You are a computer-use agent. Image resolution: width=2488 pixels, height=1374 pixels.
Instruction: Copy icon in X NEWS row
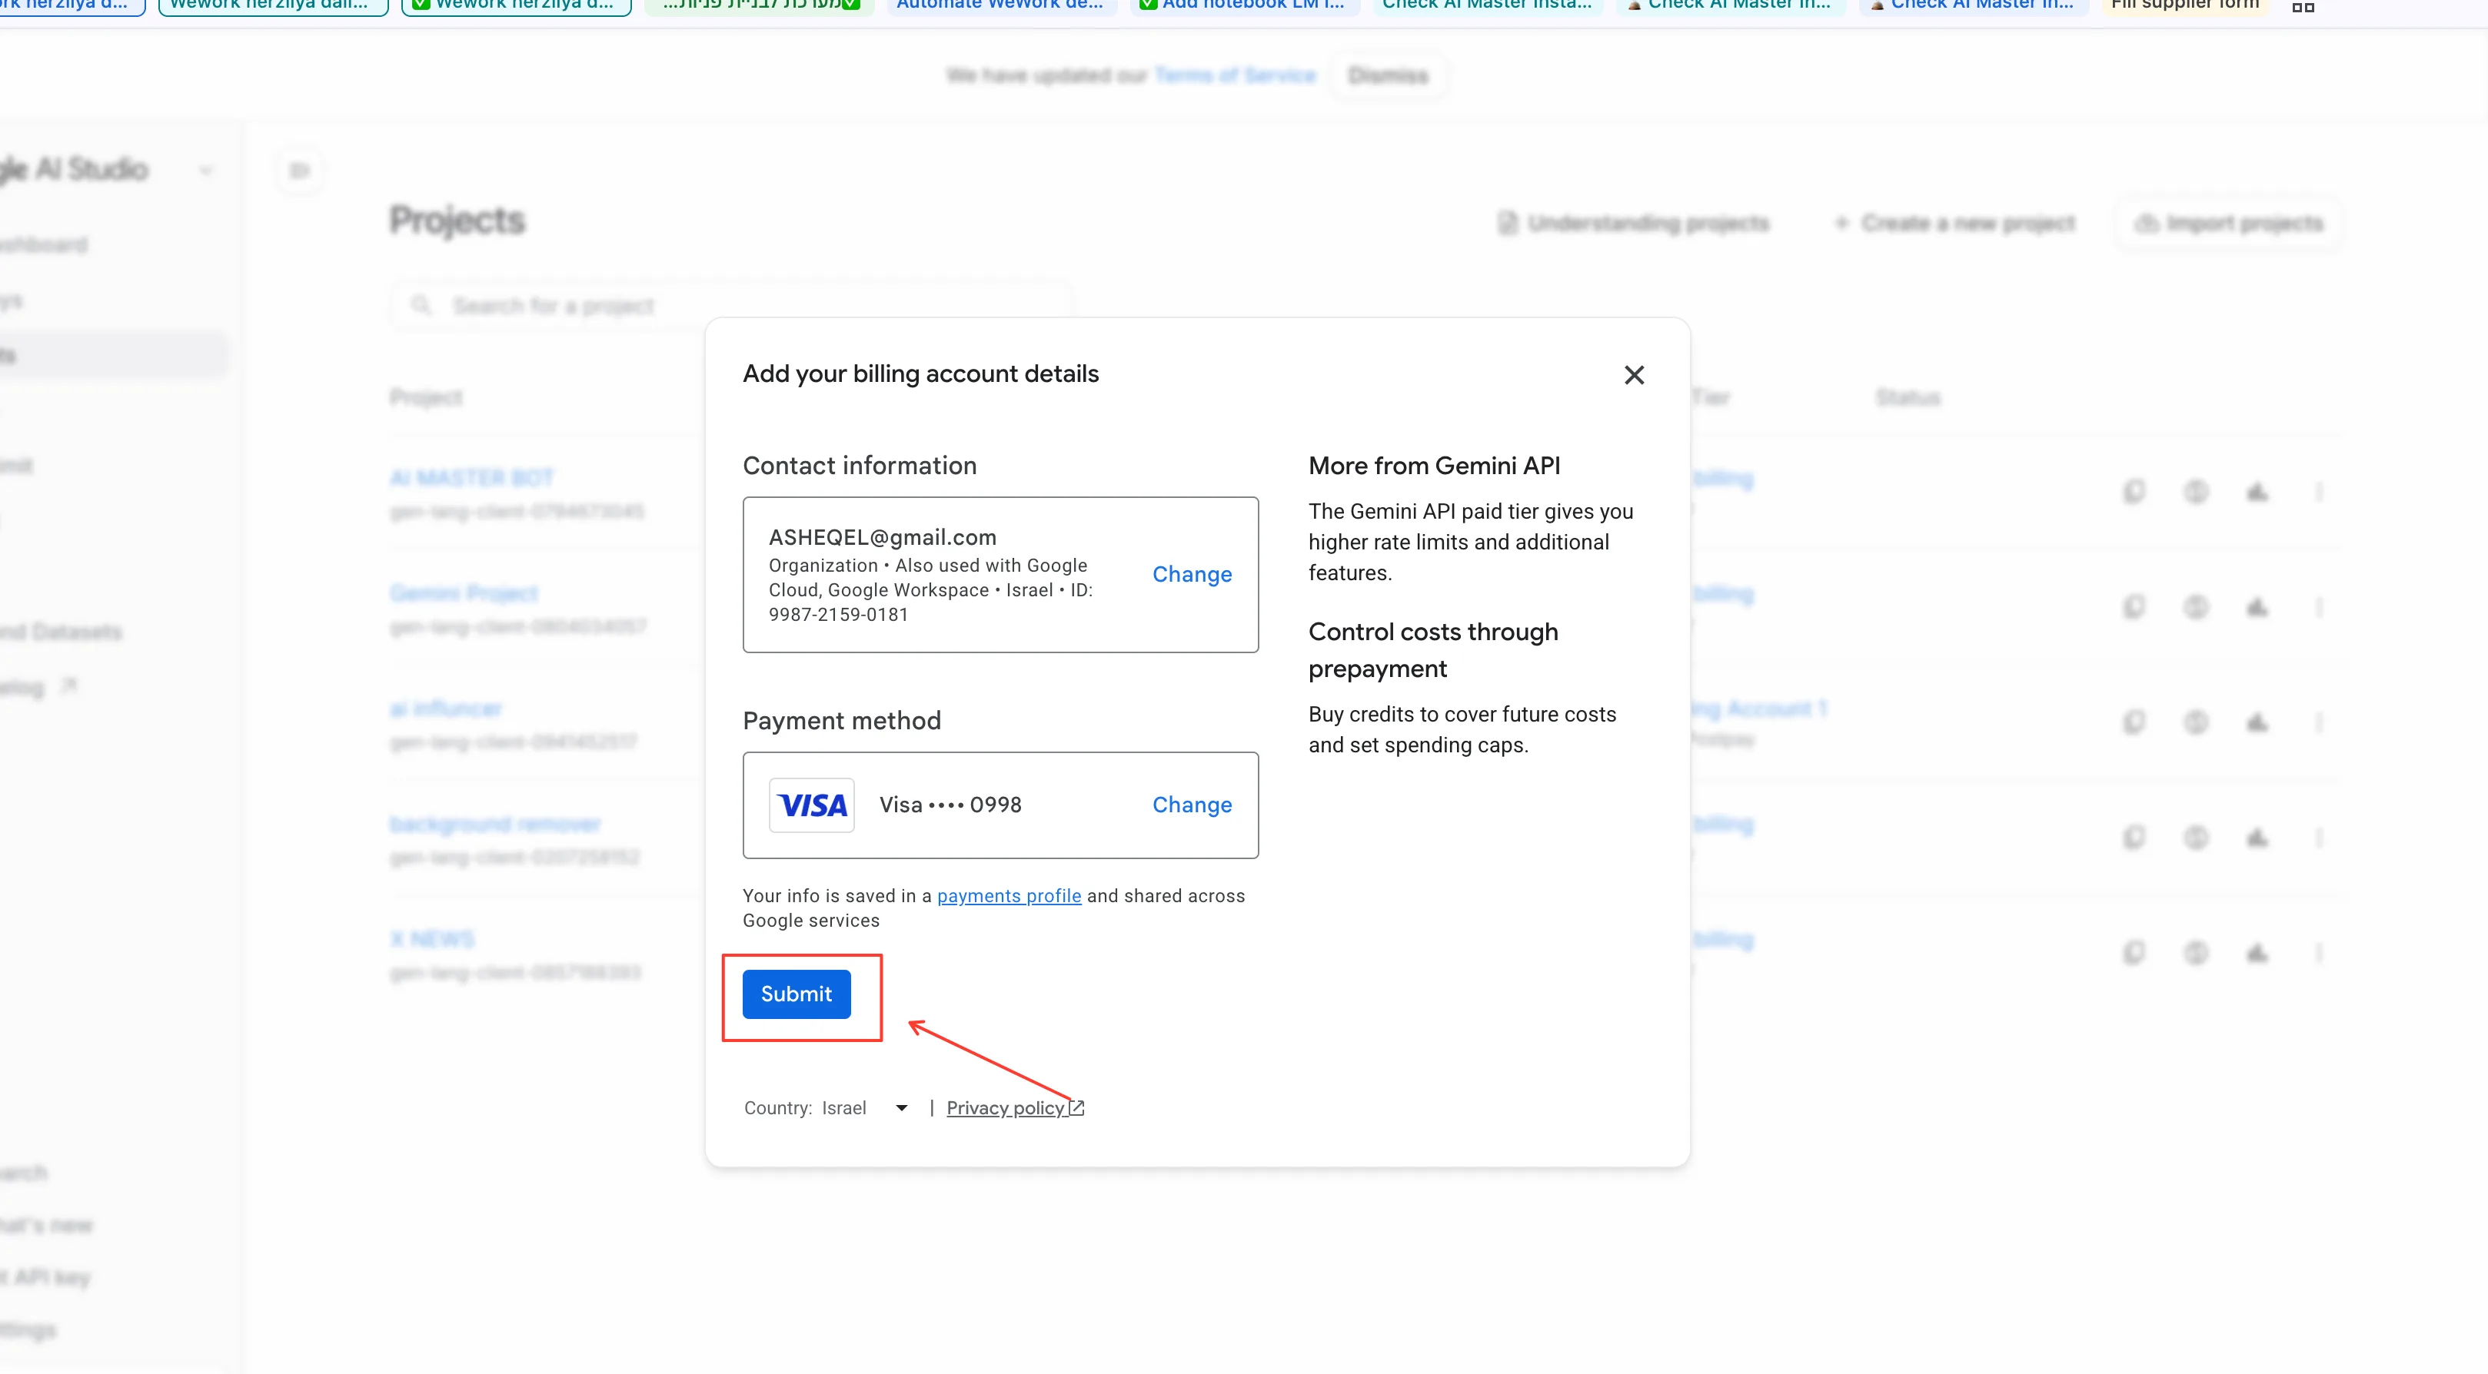tap(2134, 952)
